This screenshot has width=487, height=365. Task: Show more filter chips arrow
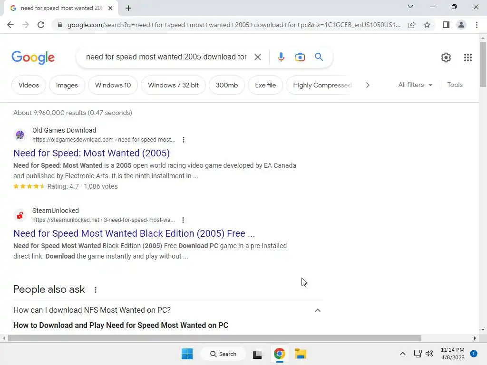pos(368,85)
